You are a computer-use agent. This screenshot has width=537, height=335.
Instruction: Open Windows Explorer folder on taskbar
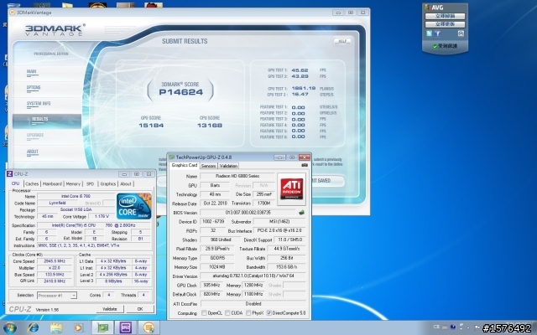56,328
